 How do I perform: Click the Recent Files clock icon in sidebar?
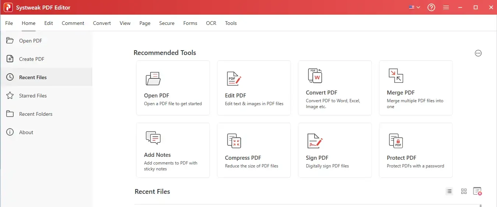pyautogui.click(x=10, y=77)
